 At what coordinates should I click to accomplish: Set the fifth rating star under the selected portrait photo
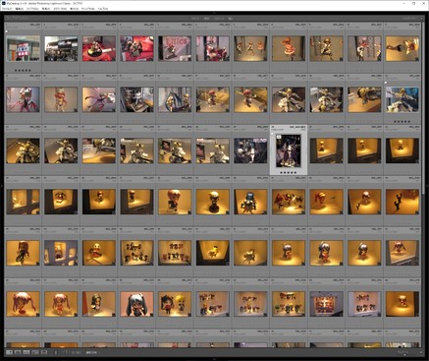[x=295, y=172]
